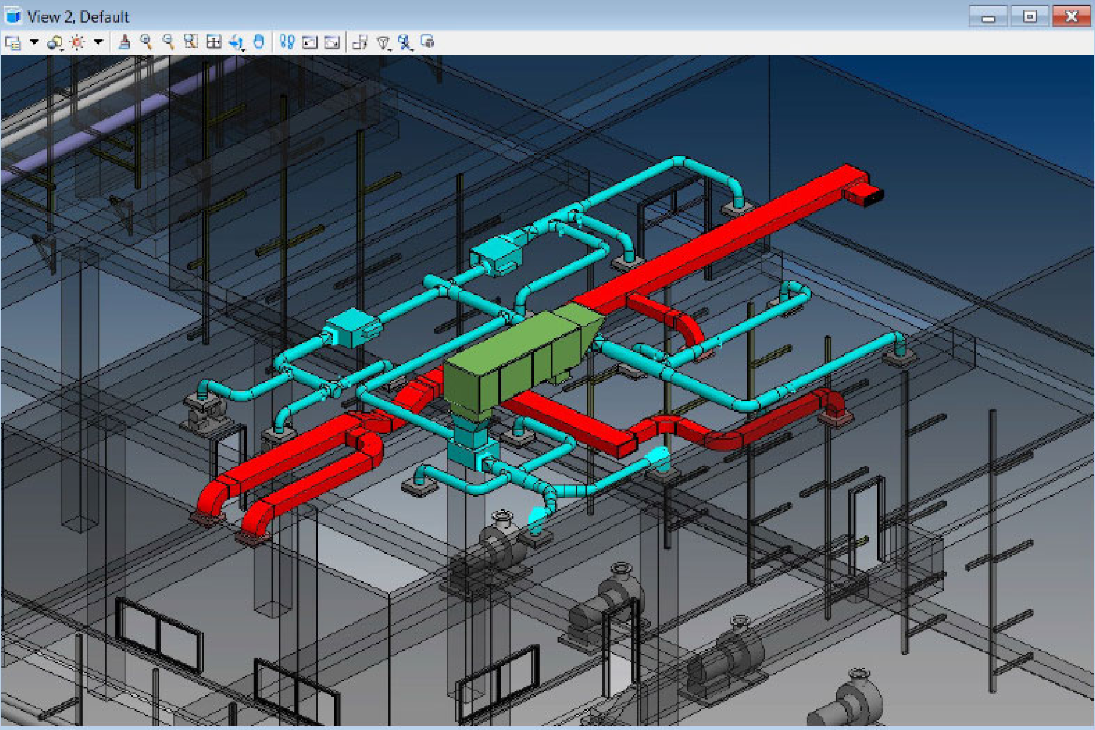The image size is (1095, 730).
Task: Click the Copy View icon
Action: (360, 42)
